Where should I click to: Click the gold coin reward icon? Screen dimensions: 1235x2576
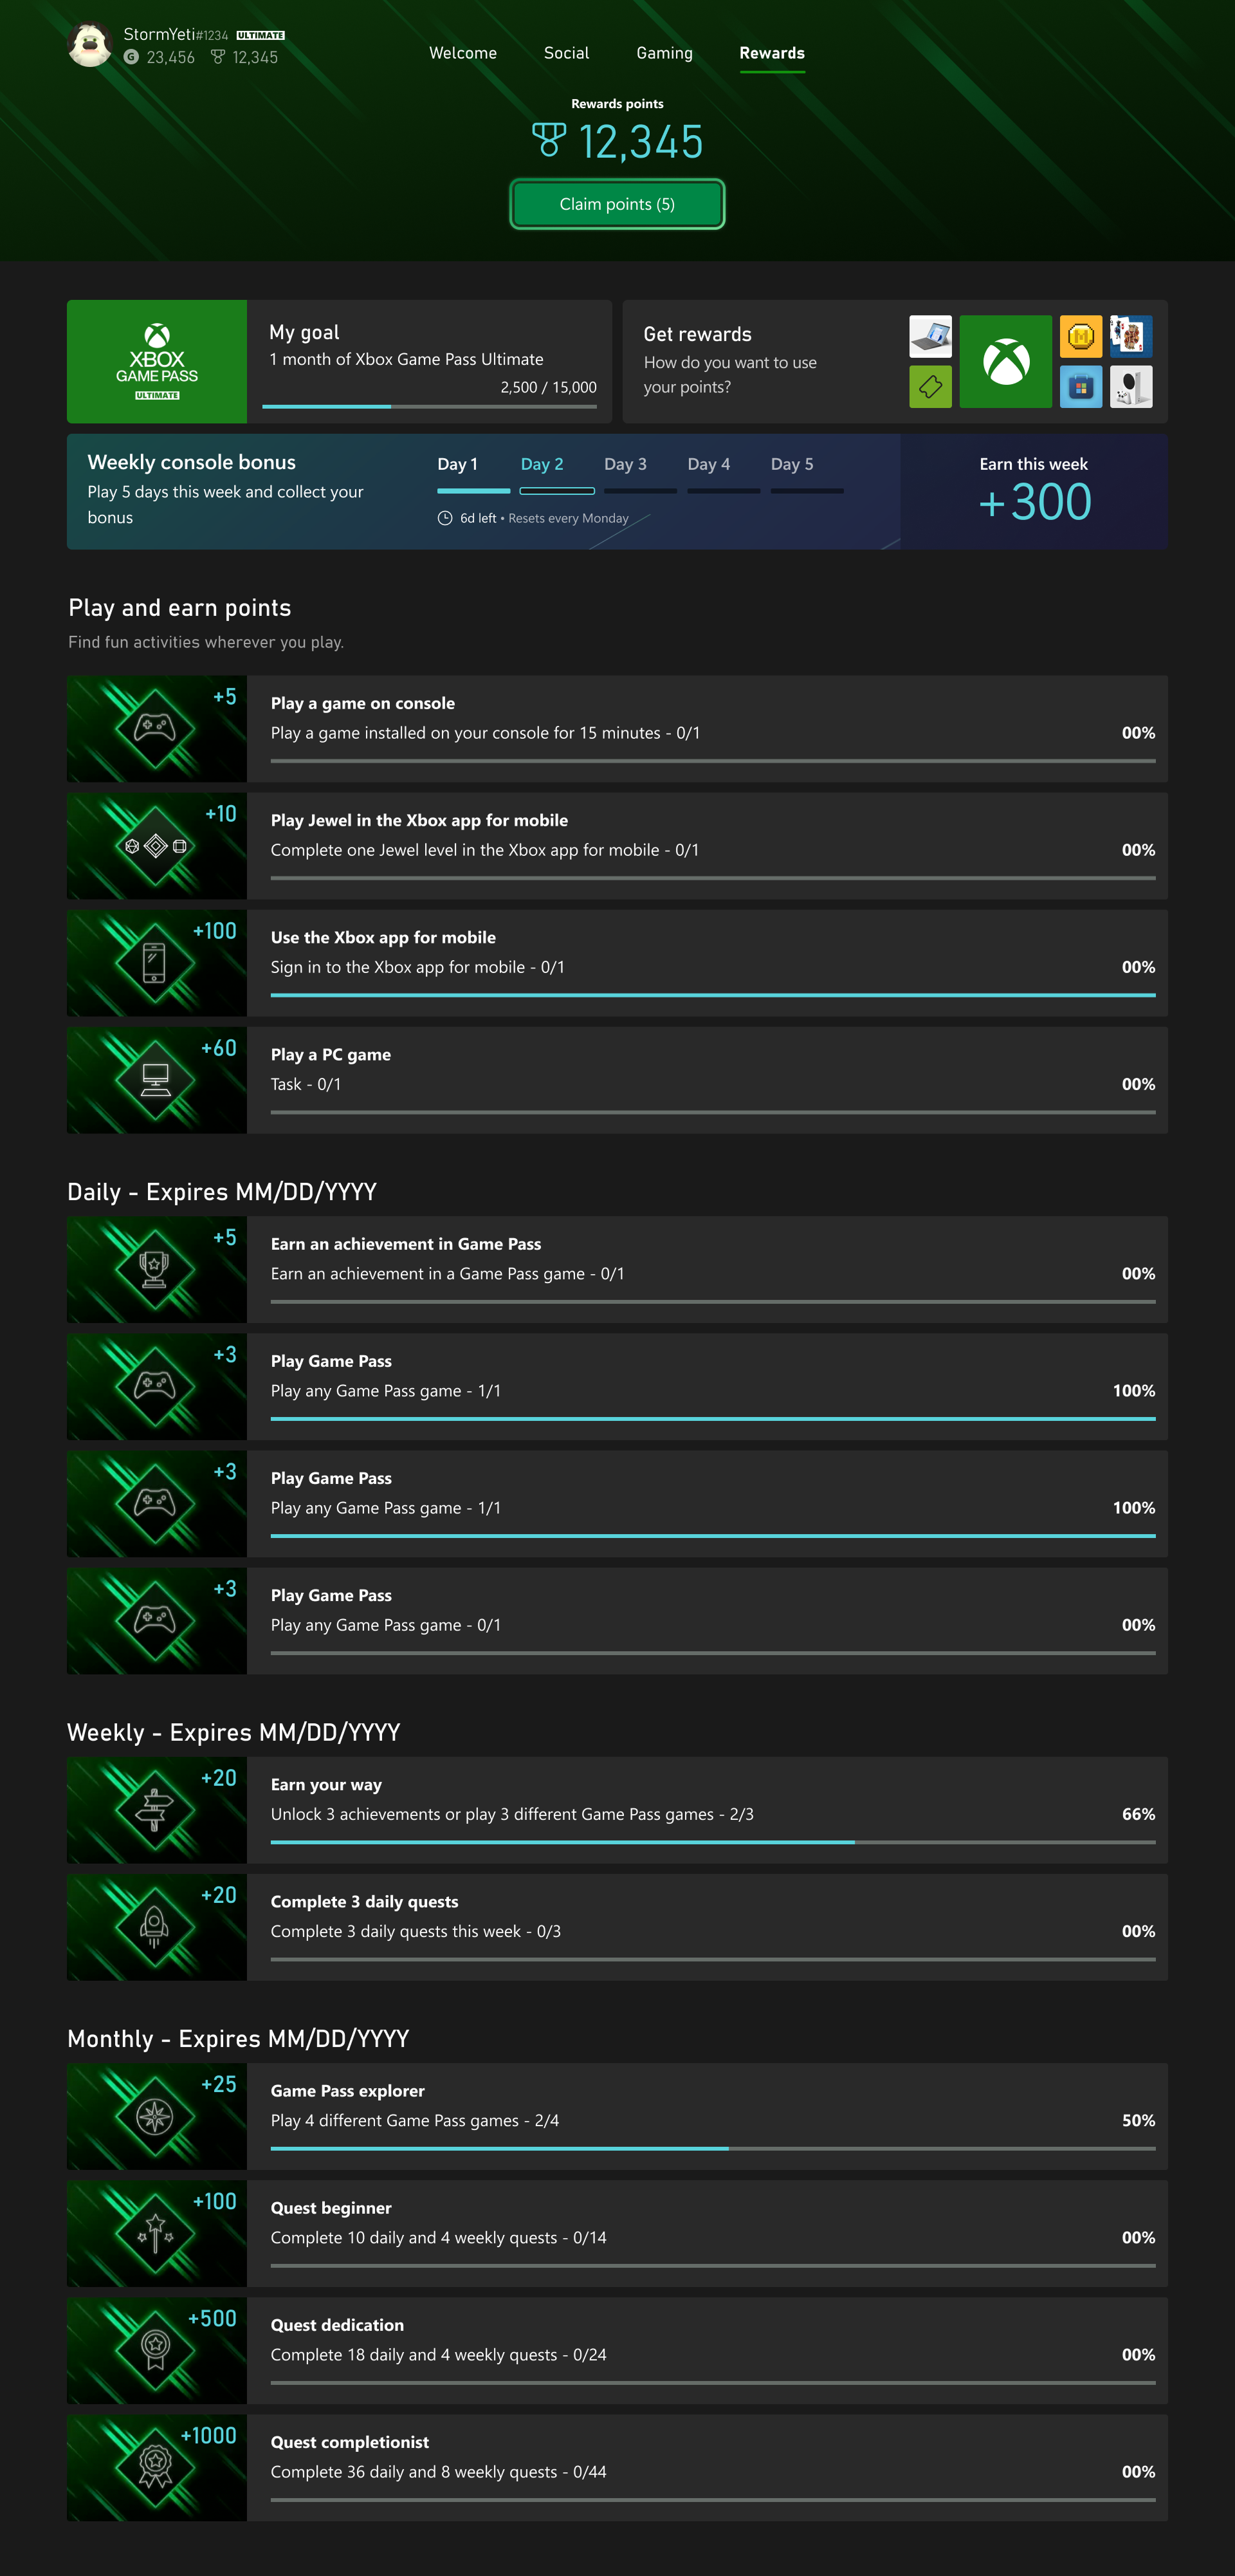coord(1080,337)
